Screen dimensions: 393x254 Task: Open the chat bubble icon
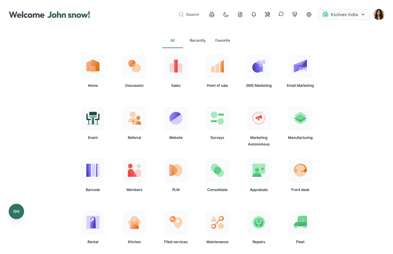[281, 14]
